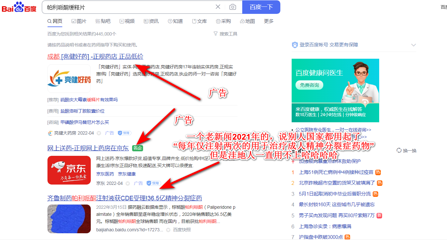
Task: Click 热 tag beside 上海51例死亡病例
Action: pyautogui.click(x=378, y=172)
